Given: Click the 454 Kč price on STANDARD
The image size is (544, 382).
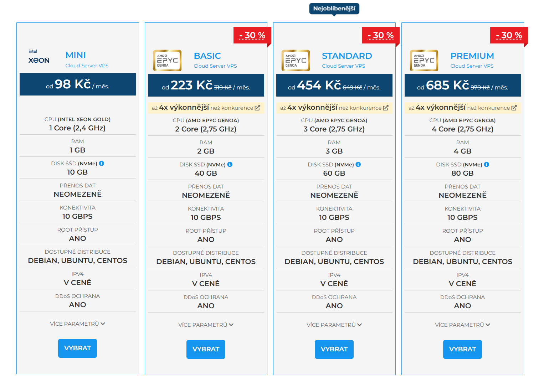Looking at the screenshot, I should click(x=319, y=85).
